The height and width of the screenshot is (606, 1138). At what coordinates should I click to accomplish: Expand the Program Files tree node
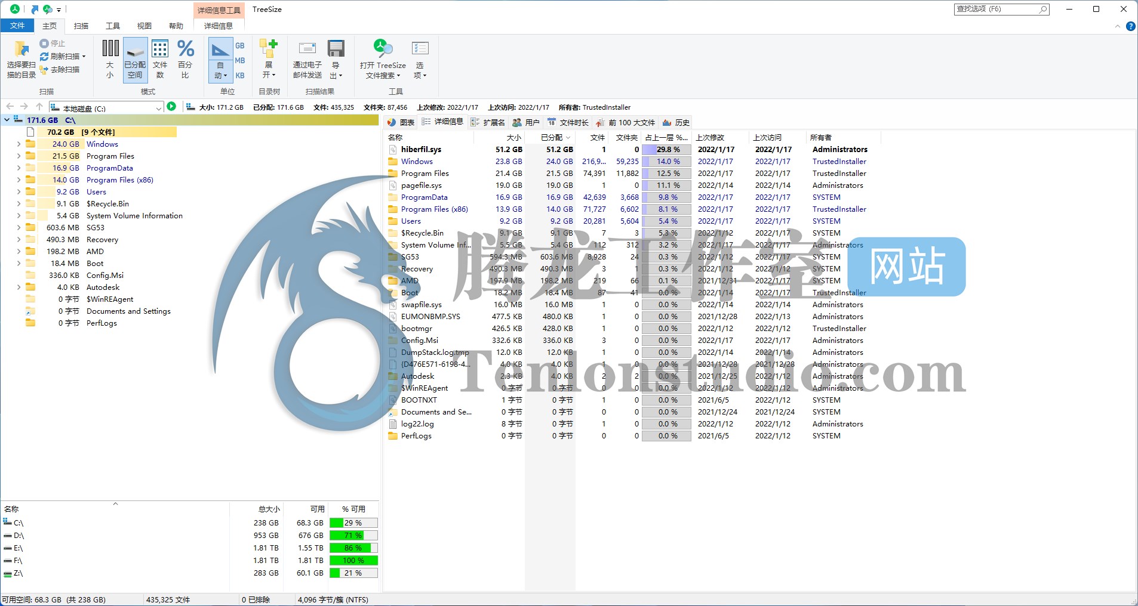pos(19,156)
